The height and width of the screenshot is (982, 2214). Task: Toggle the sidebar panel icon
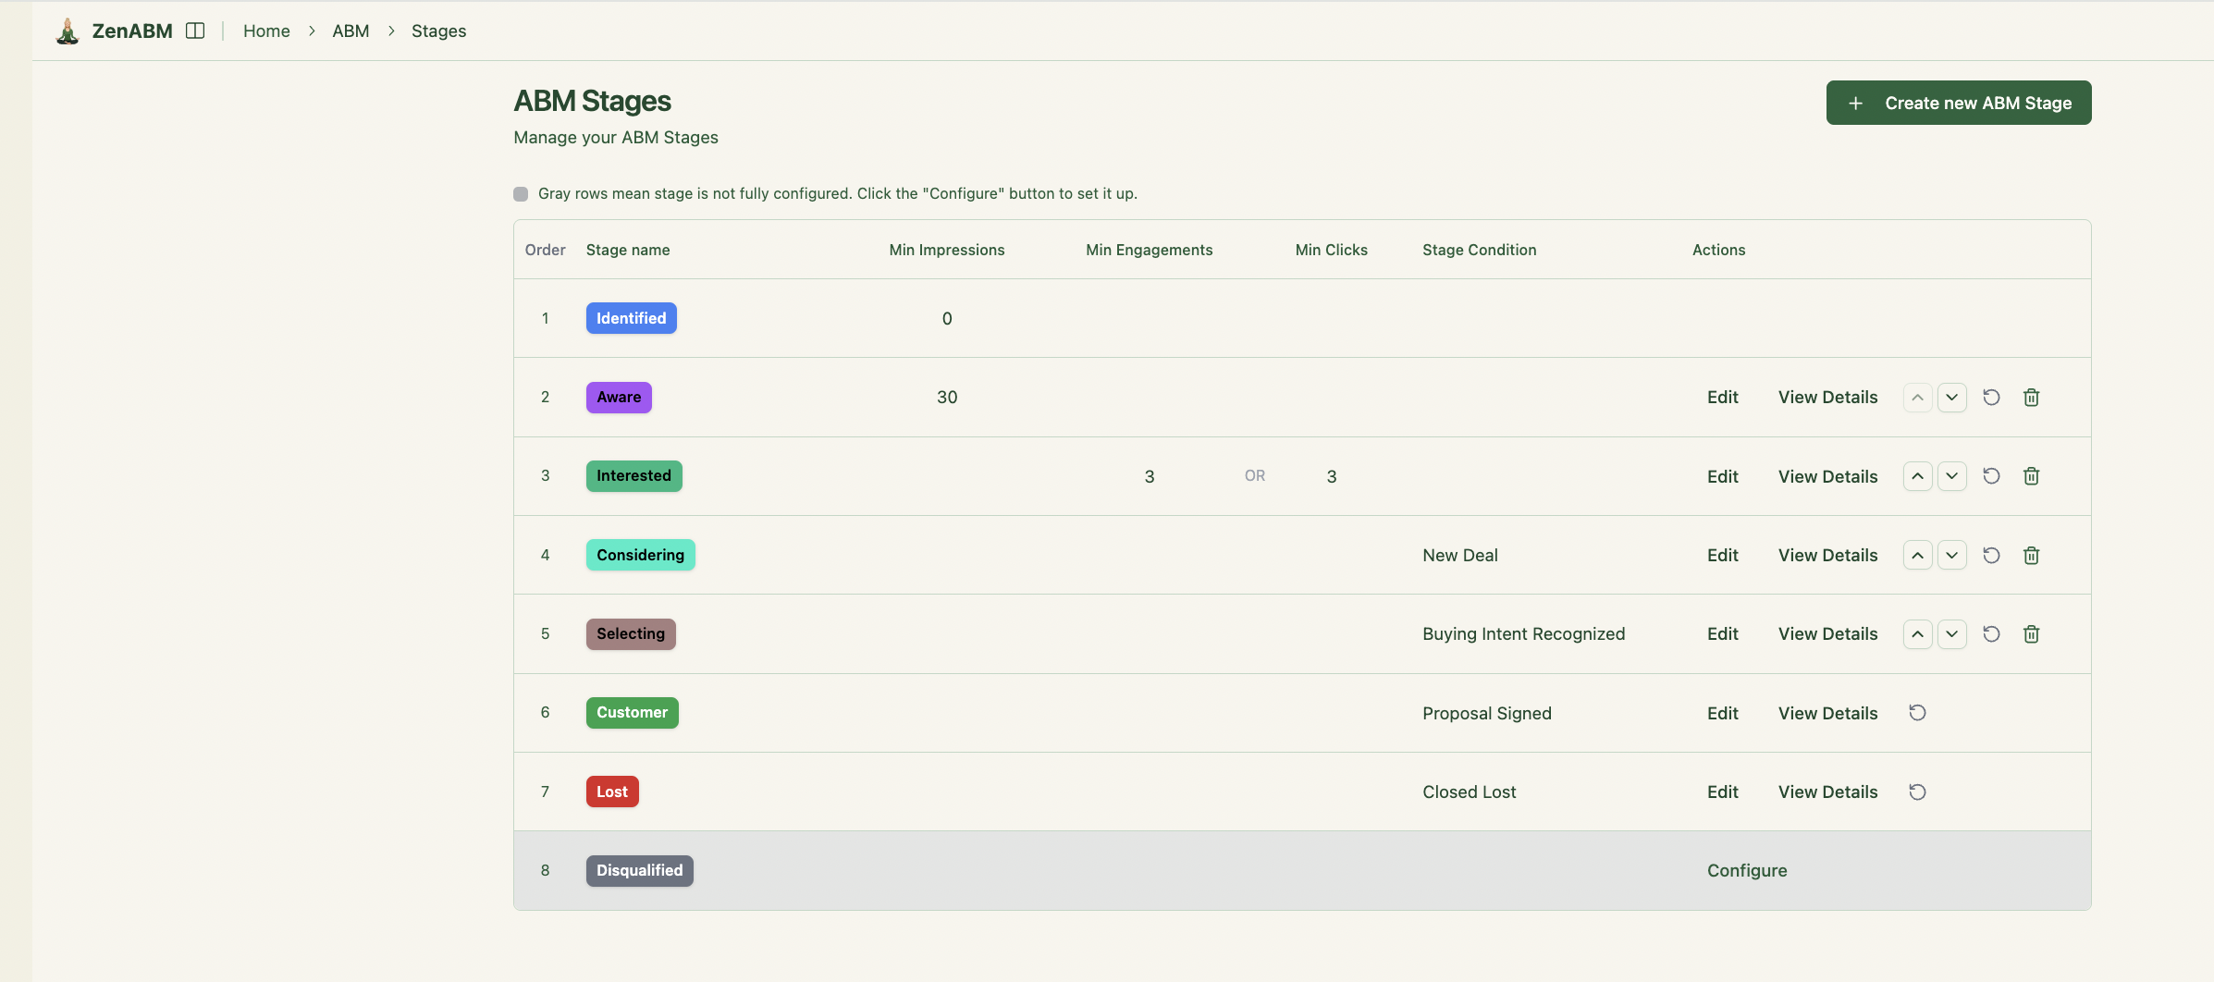[195, 31]
